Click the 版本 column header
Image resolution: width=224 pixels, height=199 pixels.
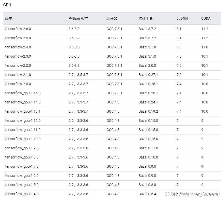click(x=9, y=18)
